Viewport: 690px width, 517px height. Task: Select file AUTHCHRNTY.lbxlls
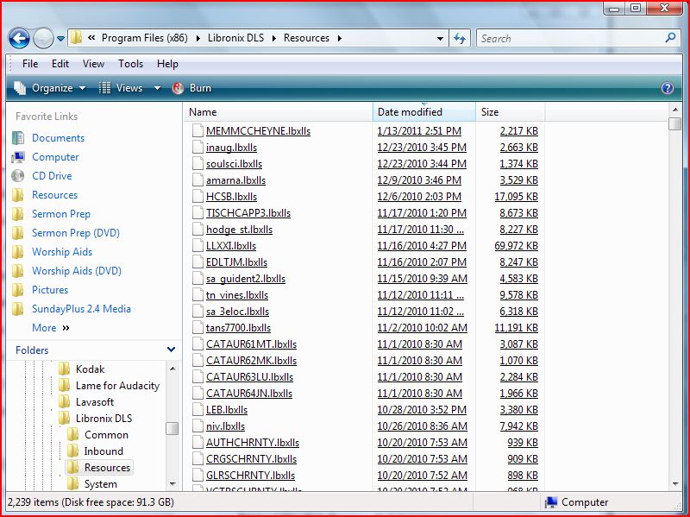click(253, 443)
